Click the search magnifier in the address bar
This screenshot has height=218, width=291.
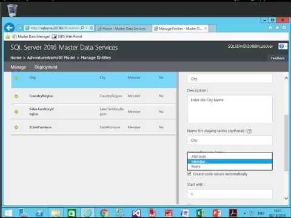click(x=82, y=28)
